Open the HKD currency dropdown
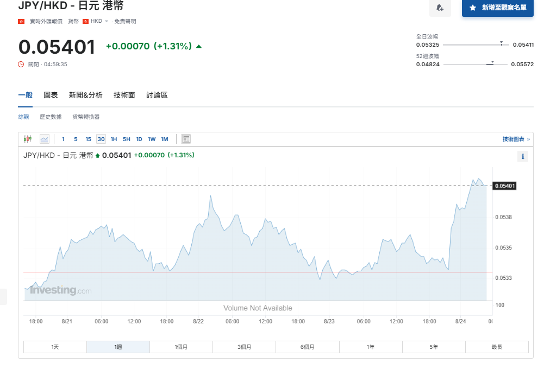The height and width of the screenshot is (376, 544). [x=99, y=21]
